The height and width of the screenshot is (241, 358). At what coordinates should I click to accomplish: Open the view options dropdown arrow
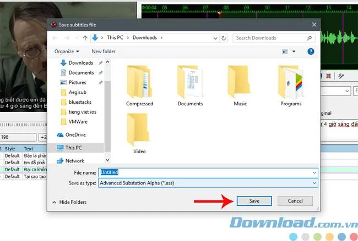[x=294, y=52]
